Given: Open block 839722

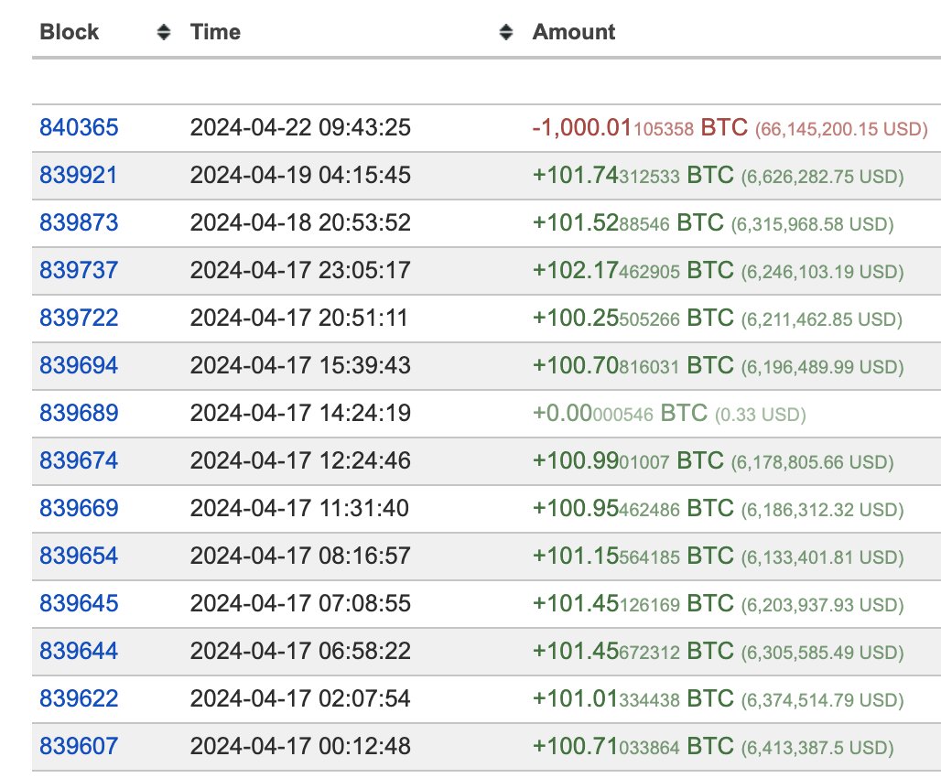Looking at the screenshot, I should [78, 318].
